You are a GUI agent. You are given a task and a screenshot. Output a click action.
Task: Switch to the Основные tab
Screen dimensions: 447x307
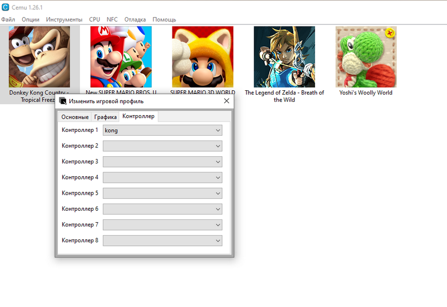tap(75, 117)
